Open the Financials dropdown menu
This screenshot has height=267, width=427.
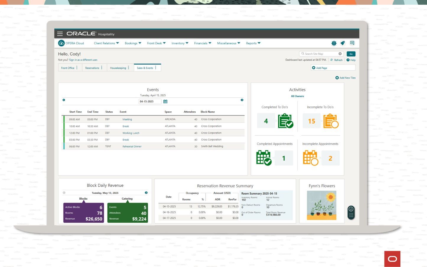202,43
